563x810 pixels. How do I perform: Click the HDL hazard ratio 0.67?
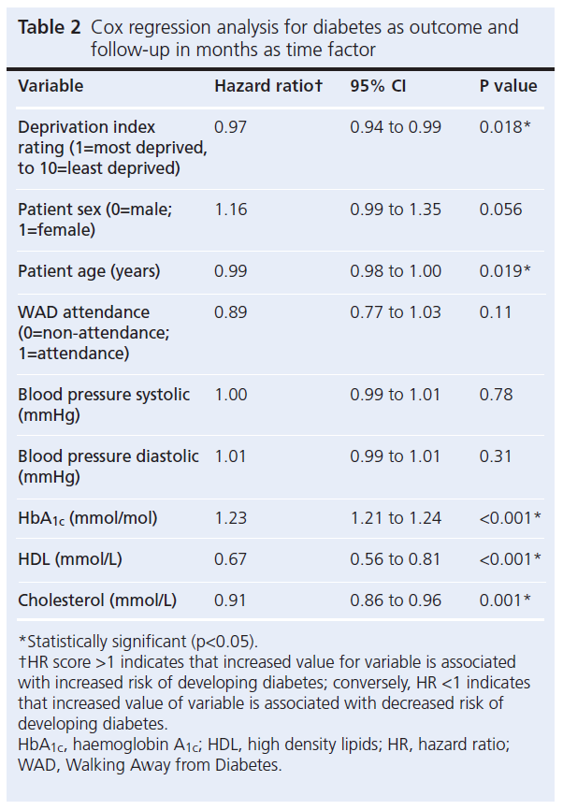pos(231,559)
